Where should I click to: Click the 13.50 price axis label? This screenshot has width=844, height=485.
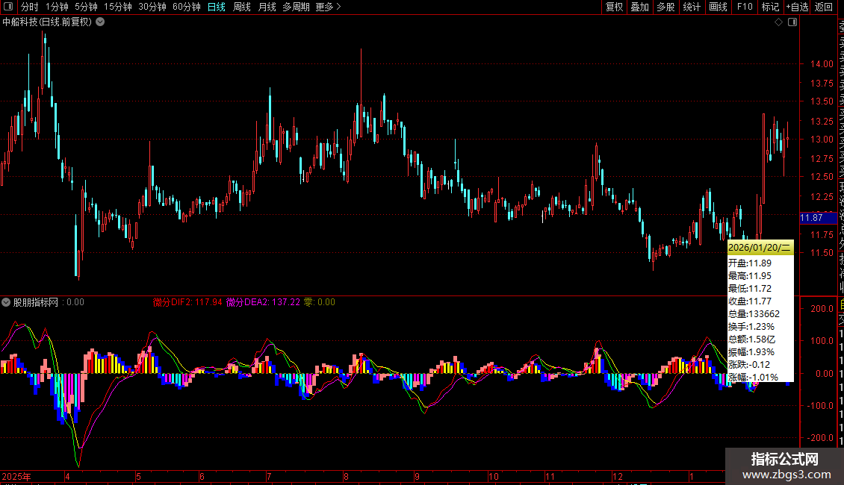[822, 101]
